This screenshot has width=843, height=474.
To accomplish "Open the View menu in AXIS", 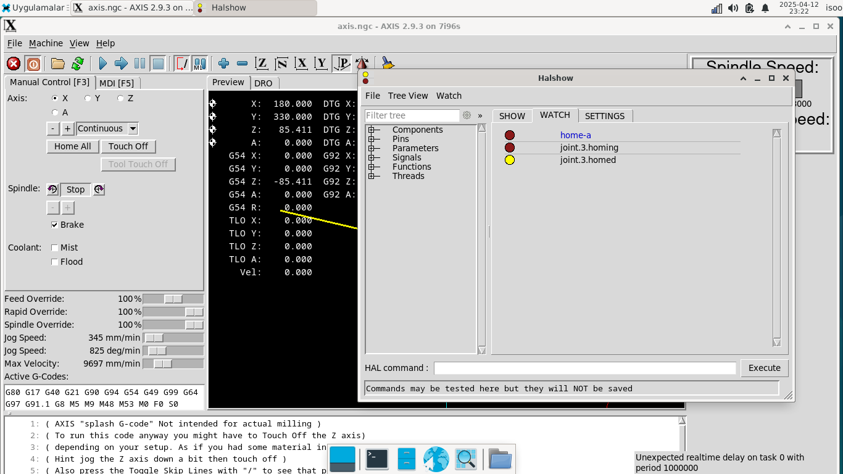I will coord(80,43).
